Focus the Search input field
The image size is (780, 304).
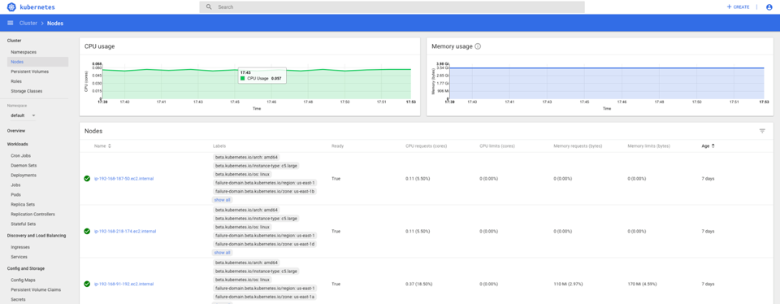pos(392,7)
